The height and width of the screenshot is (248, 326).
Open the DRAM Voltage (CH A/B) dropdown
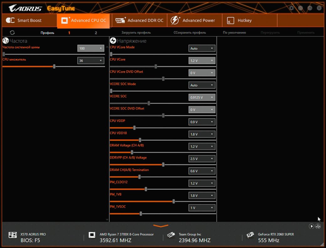202,147
